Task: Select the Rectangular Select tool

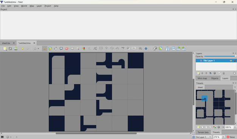Action: click(72, 49)
